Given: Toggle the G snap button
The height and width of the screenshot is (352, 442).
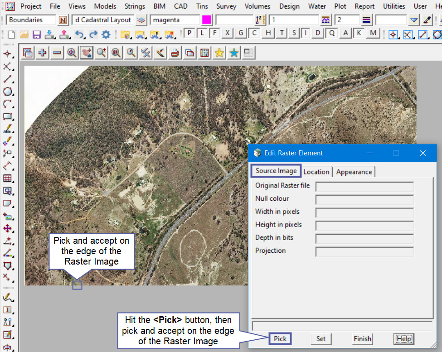Looking at the screenshot, I should pos(241,33).
